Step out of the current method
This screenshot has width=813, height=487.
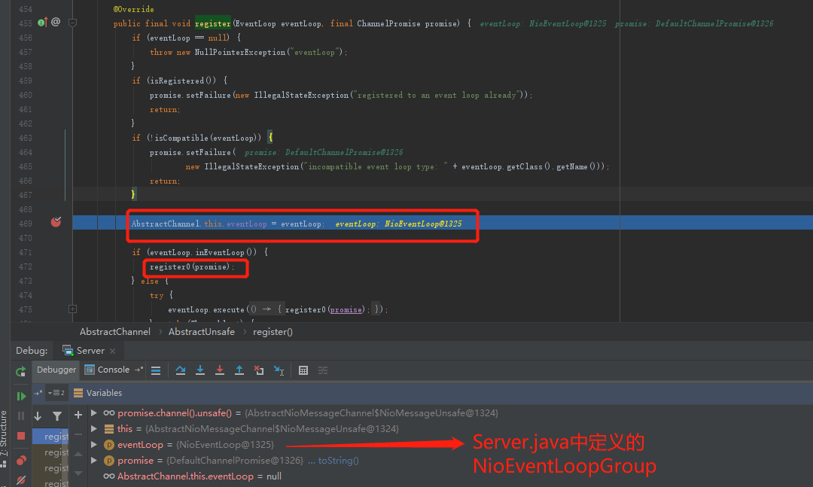(x=239, y=370)
